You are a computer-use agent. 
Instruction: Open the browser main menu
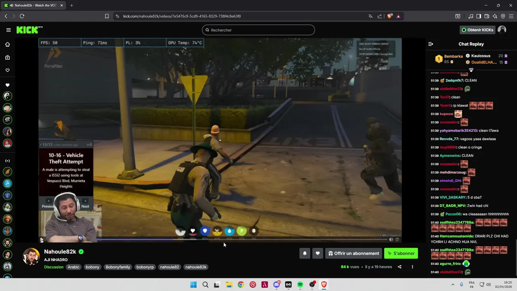[x=511, y=16]
